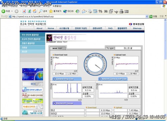This screenshot has height=121, width=167.
Task: Select the WAN TEST tab
Action: click(57, 48)
